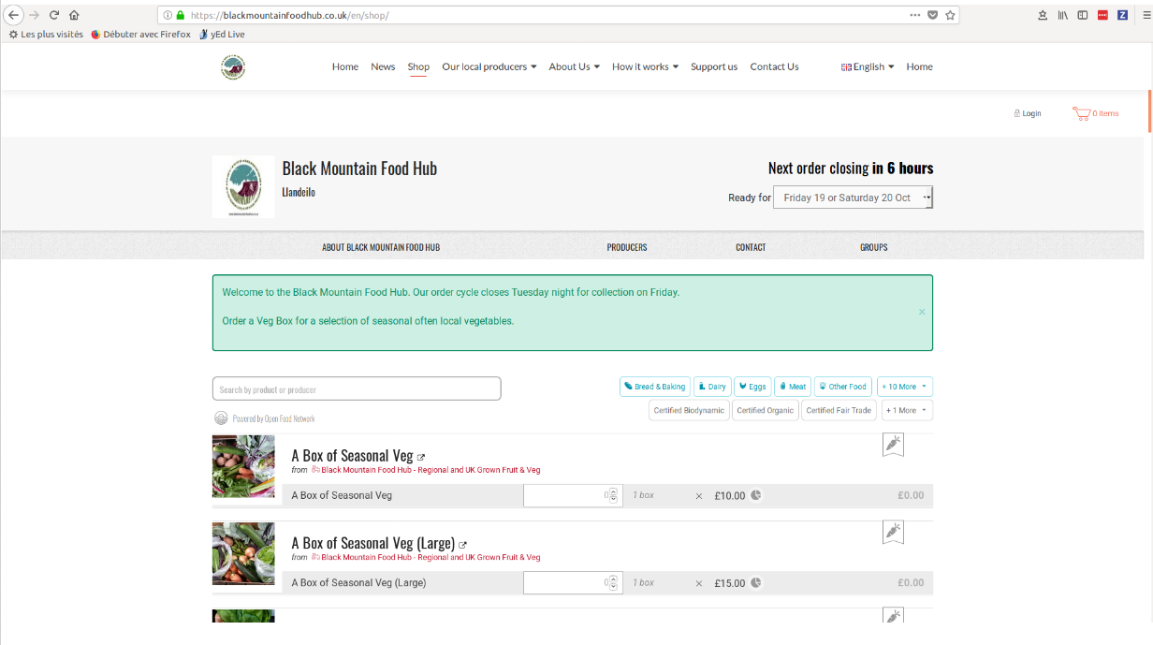Click the red extension icon in toolbar

(1102, 15)
